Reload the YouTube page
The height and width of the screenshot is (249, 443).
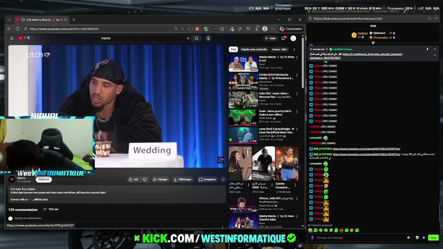(x=17, y=29)
